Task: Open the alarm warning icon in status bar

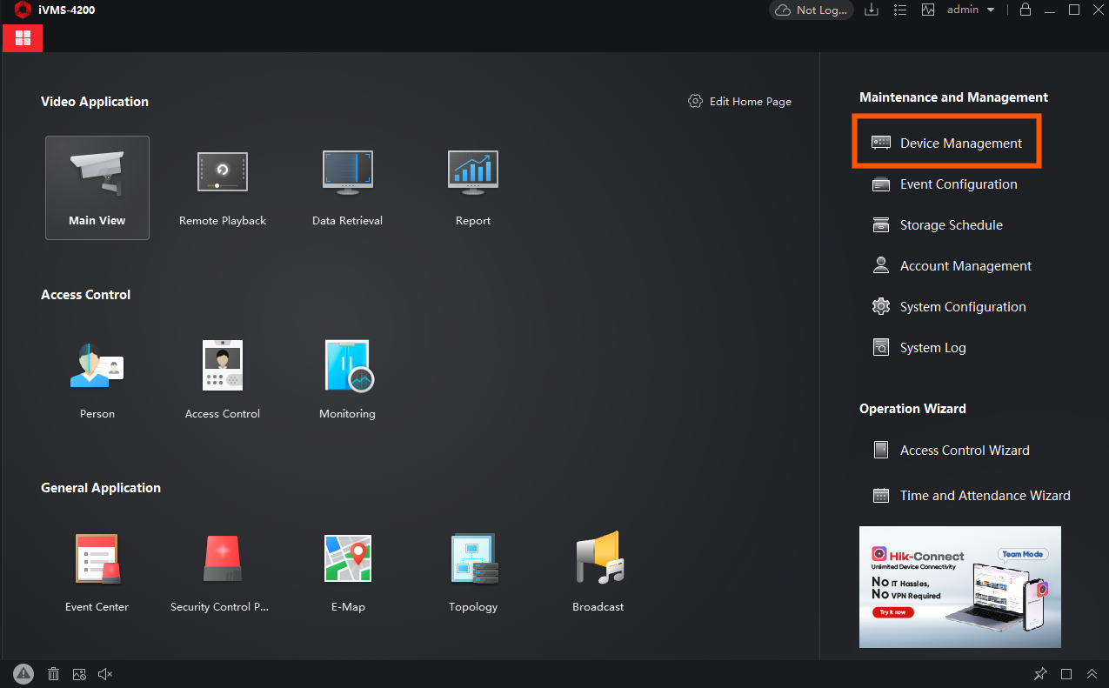Action: [23, 673]
